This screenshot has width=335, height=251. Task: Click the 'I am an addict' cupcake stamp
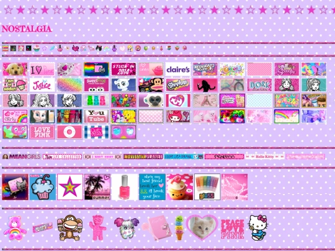pyautogui.click(x=15, y=85)
